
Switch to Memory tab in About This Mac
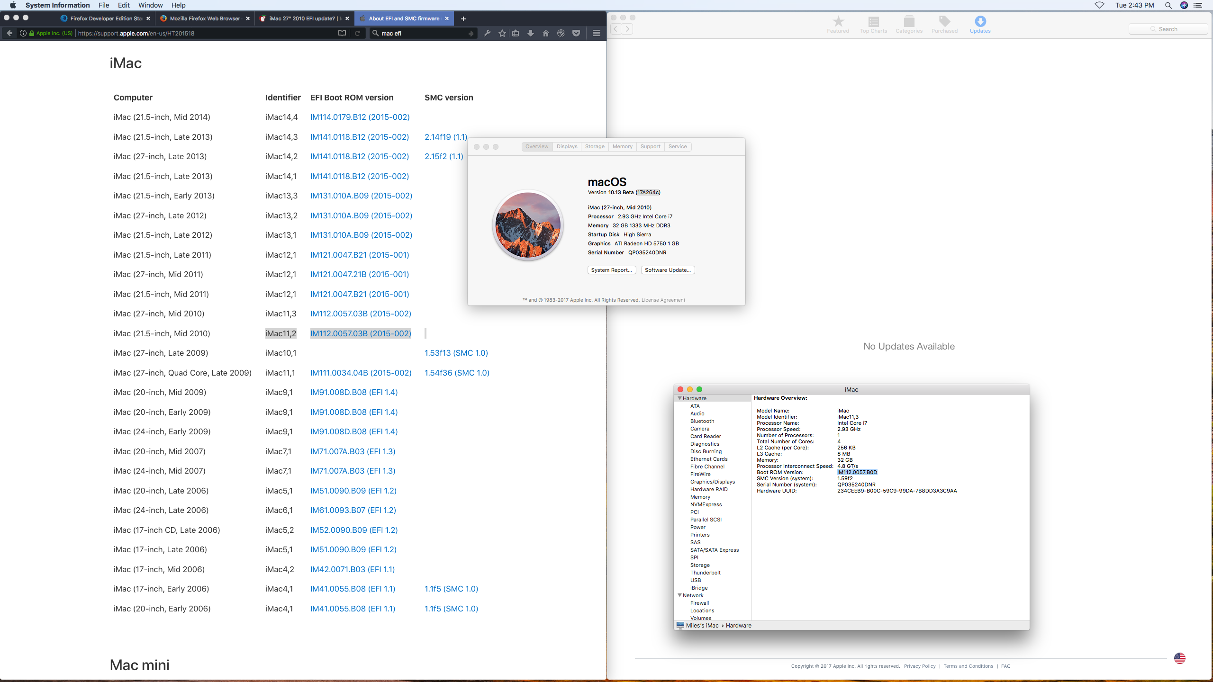pyautogui.click(x=622, y=146)
